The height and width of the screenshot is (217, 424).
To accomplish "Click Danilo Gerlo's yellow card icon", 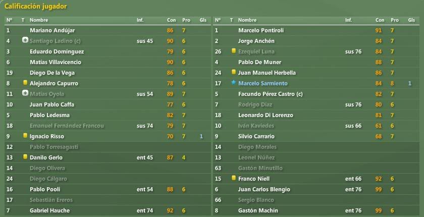I will 25,157.
